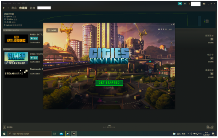Click SKIP in the launcher intro
This screenshot has width=218, height=138.
point(170,29)
